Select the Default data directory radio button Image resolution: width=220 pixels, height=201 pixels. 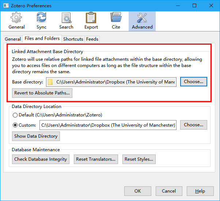[x=15, y=115]
